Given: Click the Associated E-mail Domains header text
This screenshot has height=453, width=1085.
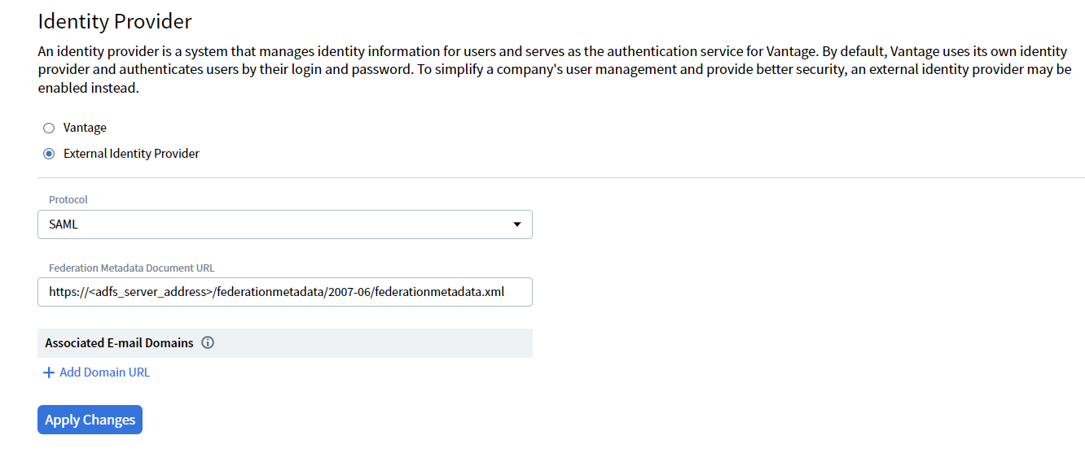Looking at the screenshot, I should [119, 343].
